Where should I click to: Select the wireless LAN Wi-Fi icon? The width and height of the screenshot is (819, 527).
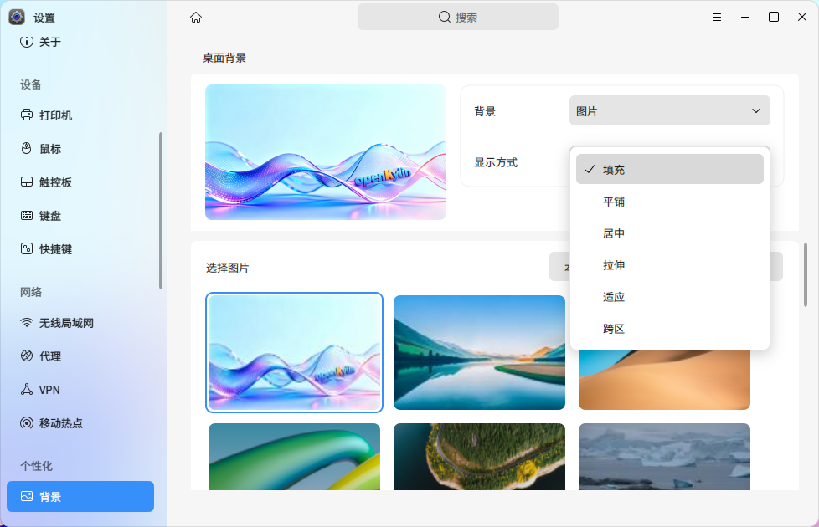[x=27, y=322]
